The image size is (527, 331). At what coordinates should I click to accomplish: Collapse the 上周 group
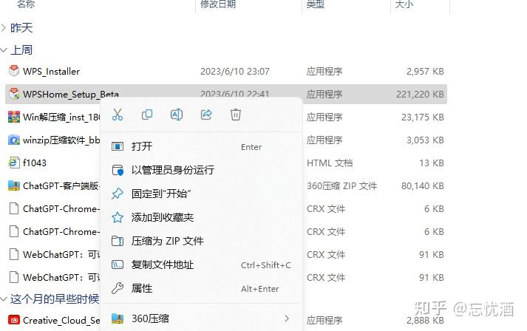4,50
